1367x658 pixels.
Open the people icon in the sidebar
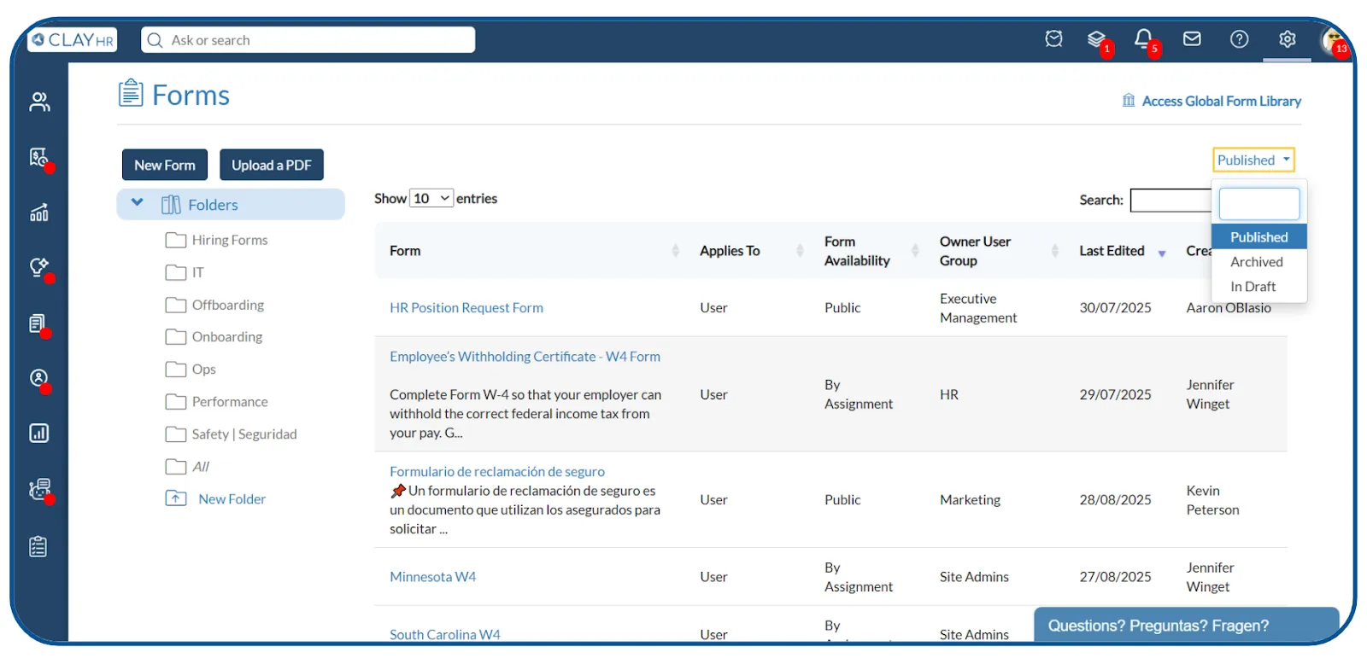click(39, 102)
